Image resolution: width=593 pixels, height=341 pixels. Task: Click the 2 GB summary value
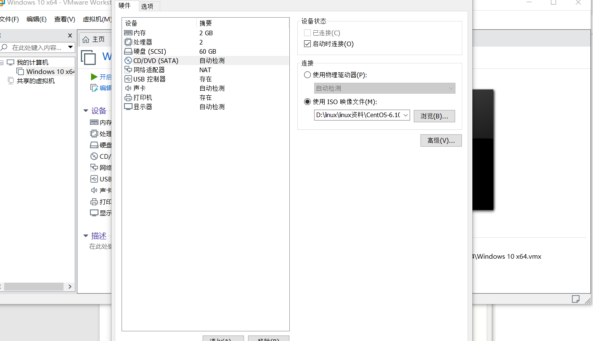tap(206, 33)
